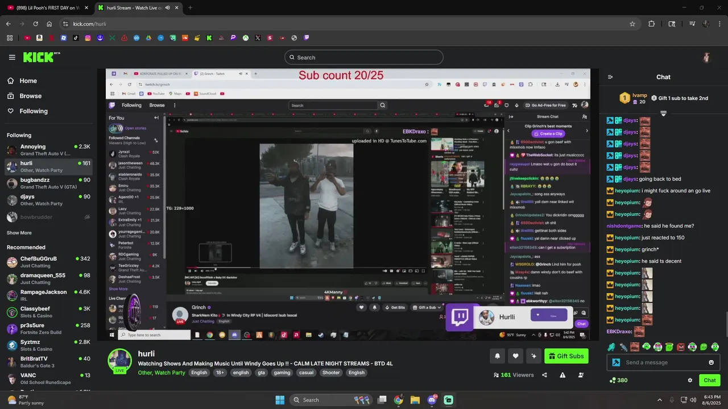Click the moderator hammer badge in message box
Screen dimensions: 728x409
coord(616,362)
